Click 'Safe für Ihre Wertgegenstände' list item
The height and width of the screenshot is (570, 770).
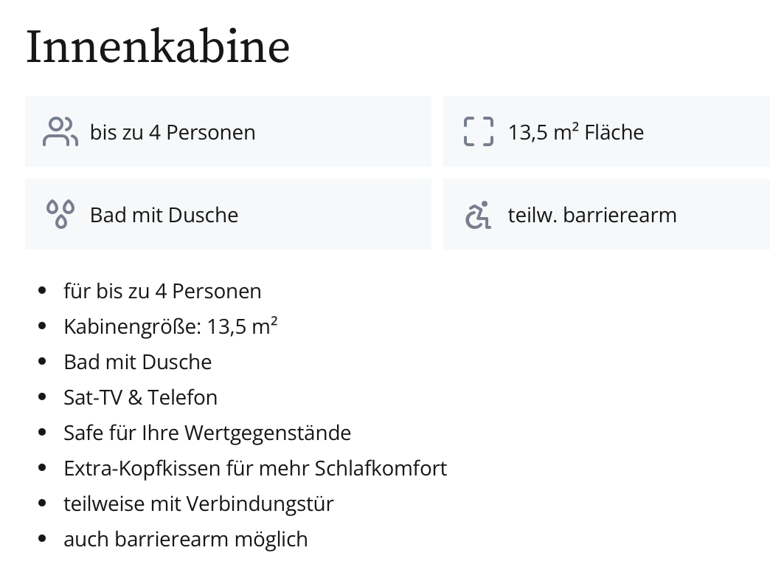(x=207, y=433)
